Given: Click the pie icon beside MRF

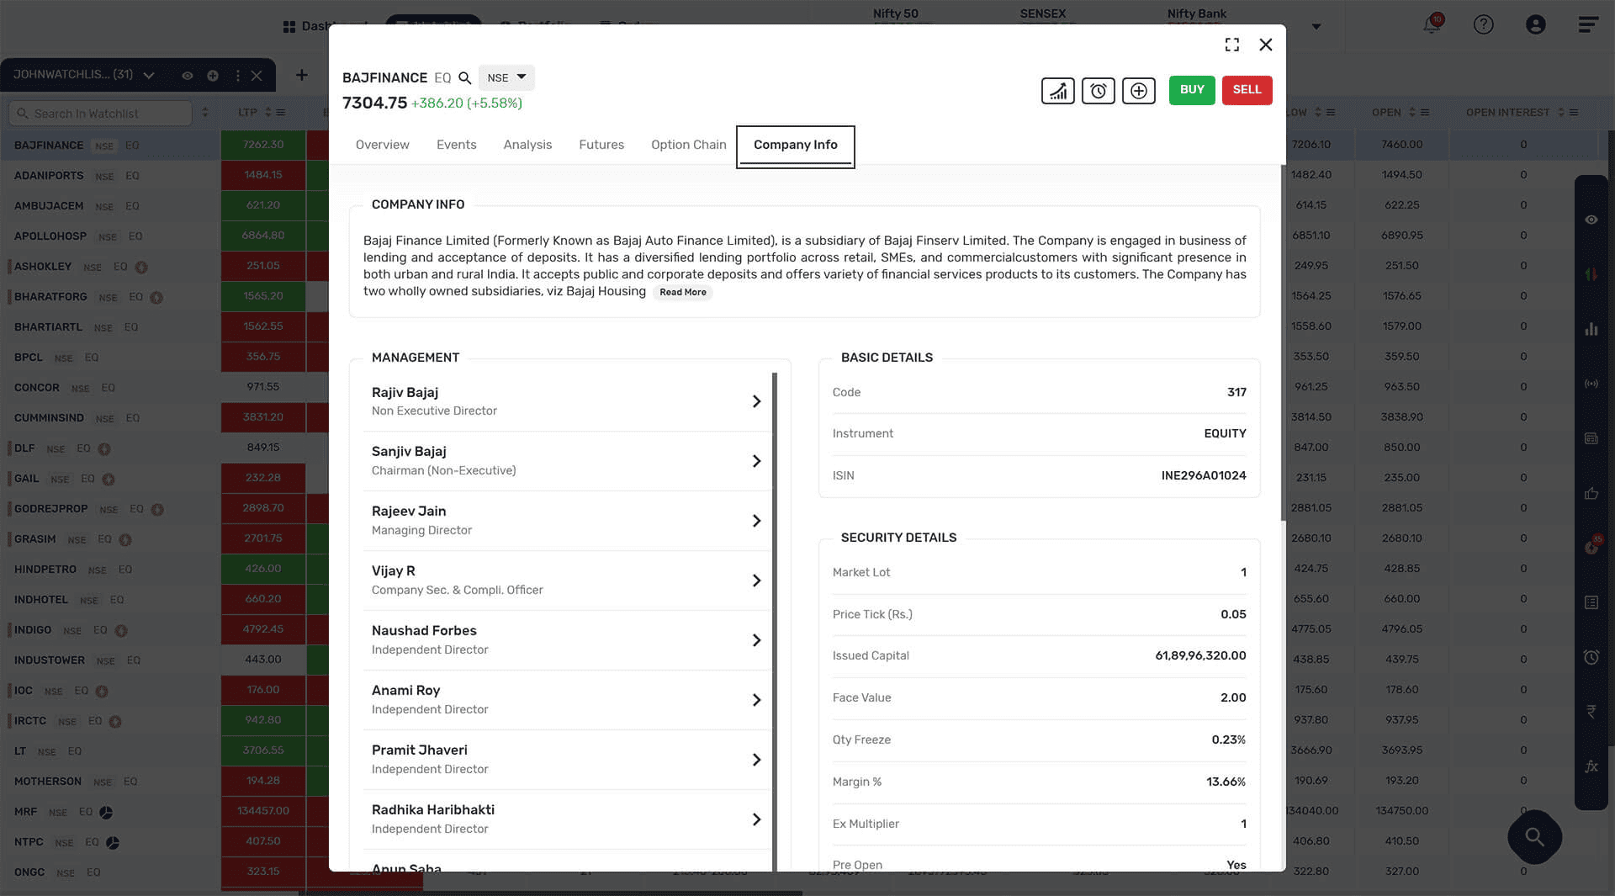Looking at the screenshot, I should tap(106, 812).
